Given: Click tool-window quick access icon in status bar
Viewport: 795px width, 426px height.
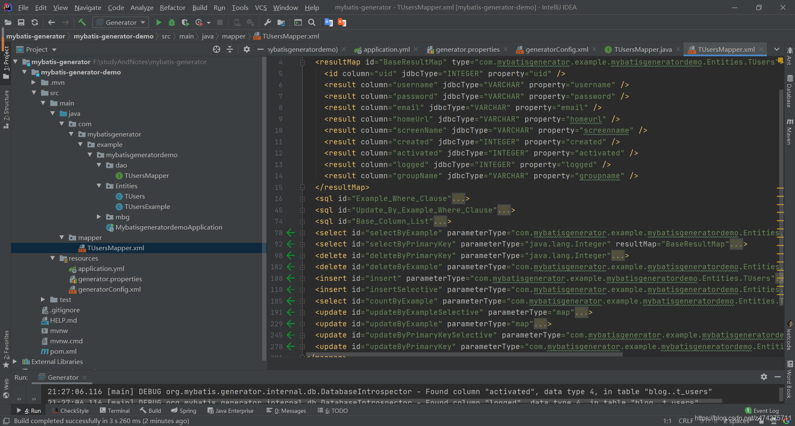Looking at the screenshot, I should [x=6, y=421].
